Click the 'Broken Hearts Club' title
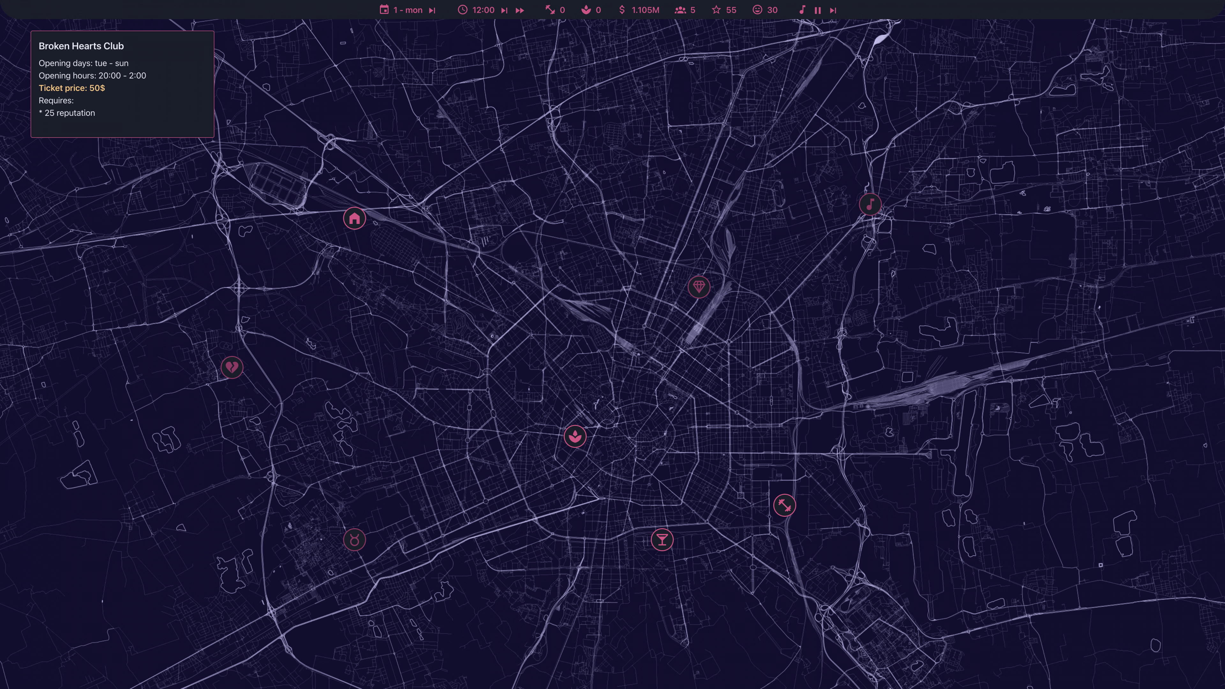 pyautogui.click(x=81, y=46)
